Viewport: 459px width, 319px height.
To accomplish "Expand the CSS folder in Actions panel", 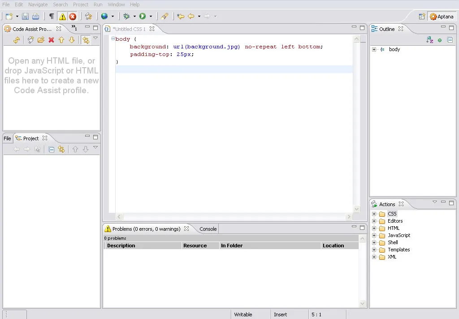I will pyautogui.click(x=374, y=214).
